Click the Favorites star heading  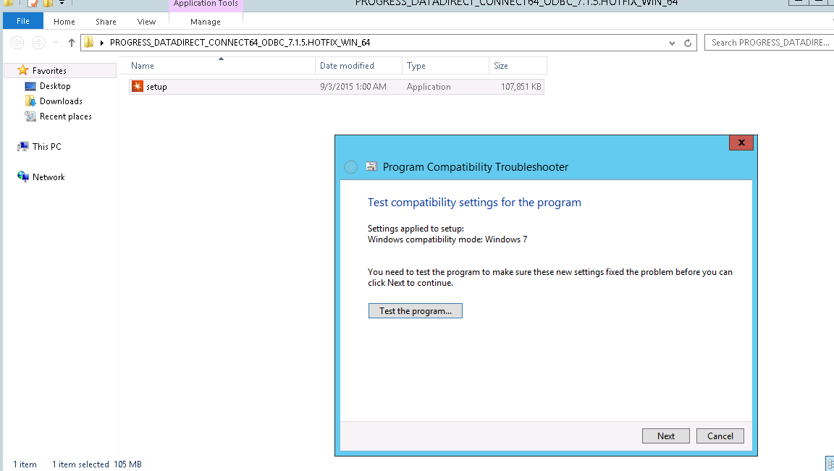(49, 71)
